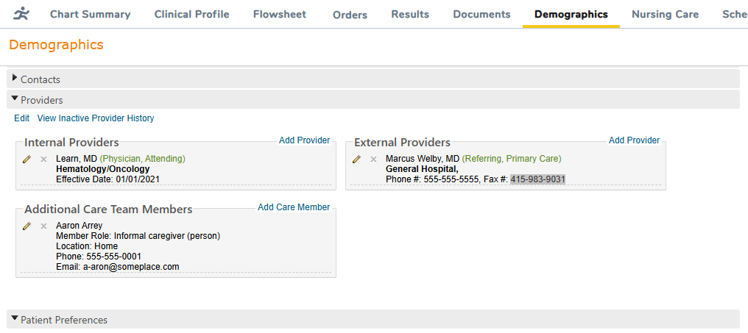Collapse the Patient Preferences section
748x333 pixels.
pyautogui.click(x=63, y=320)
